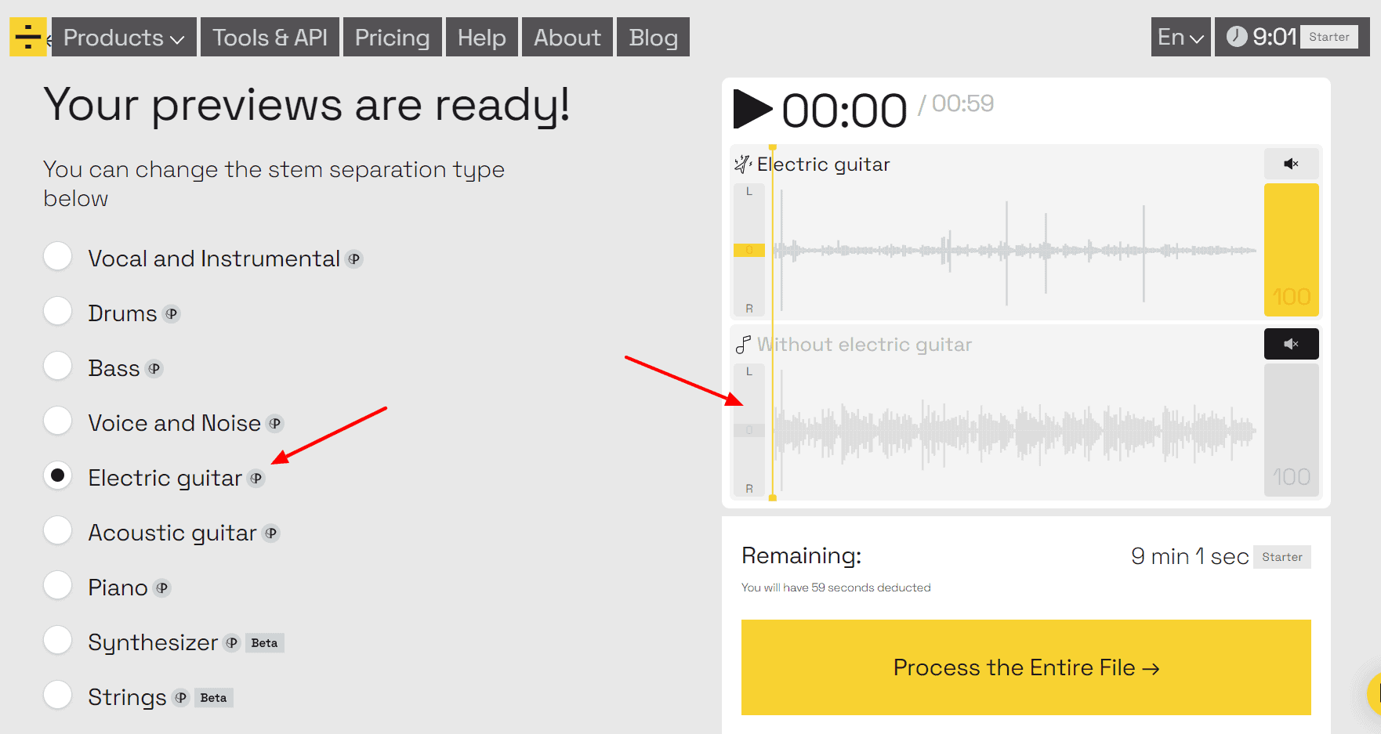Image resolution: width=1381 pixels, height=734 pixels.
Task: Click the clock icon showing 9:01 minutes
Action: (1236, 37)
